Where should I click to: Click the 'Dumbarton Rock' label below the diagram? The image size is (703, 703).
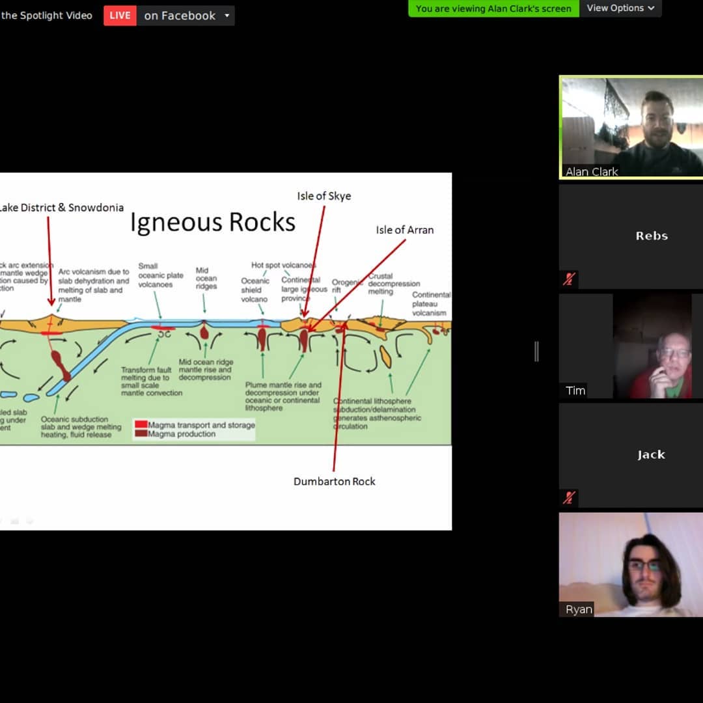[x=335, y=482]
